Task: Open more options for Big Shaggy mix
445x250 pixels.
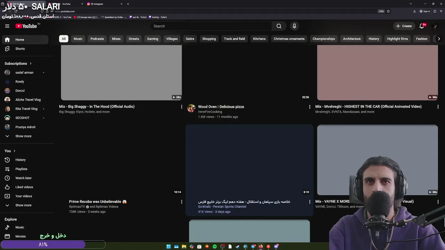Action: tap(181, 107)
